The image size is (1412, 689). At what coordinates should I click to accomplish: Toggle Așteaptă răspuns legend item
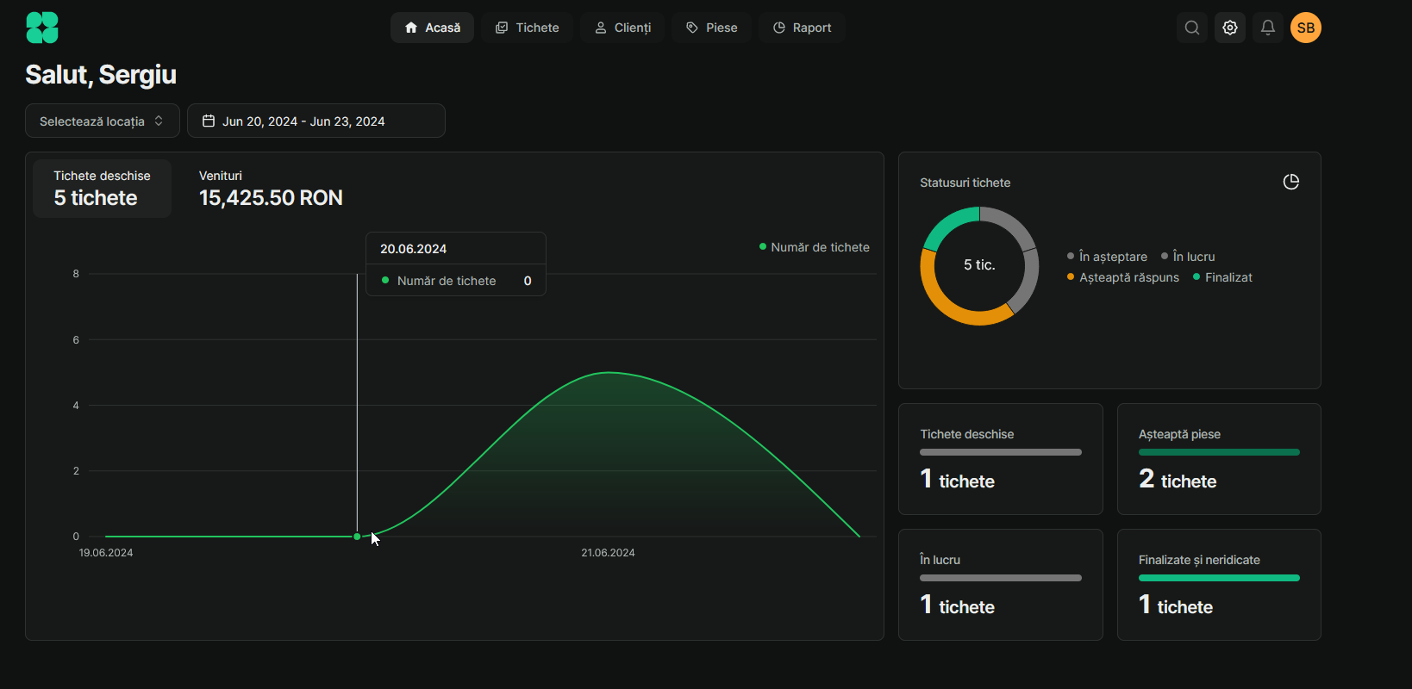(1123, 277)
